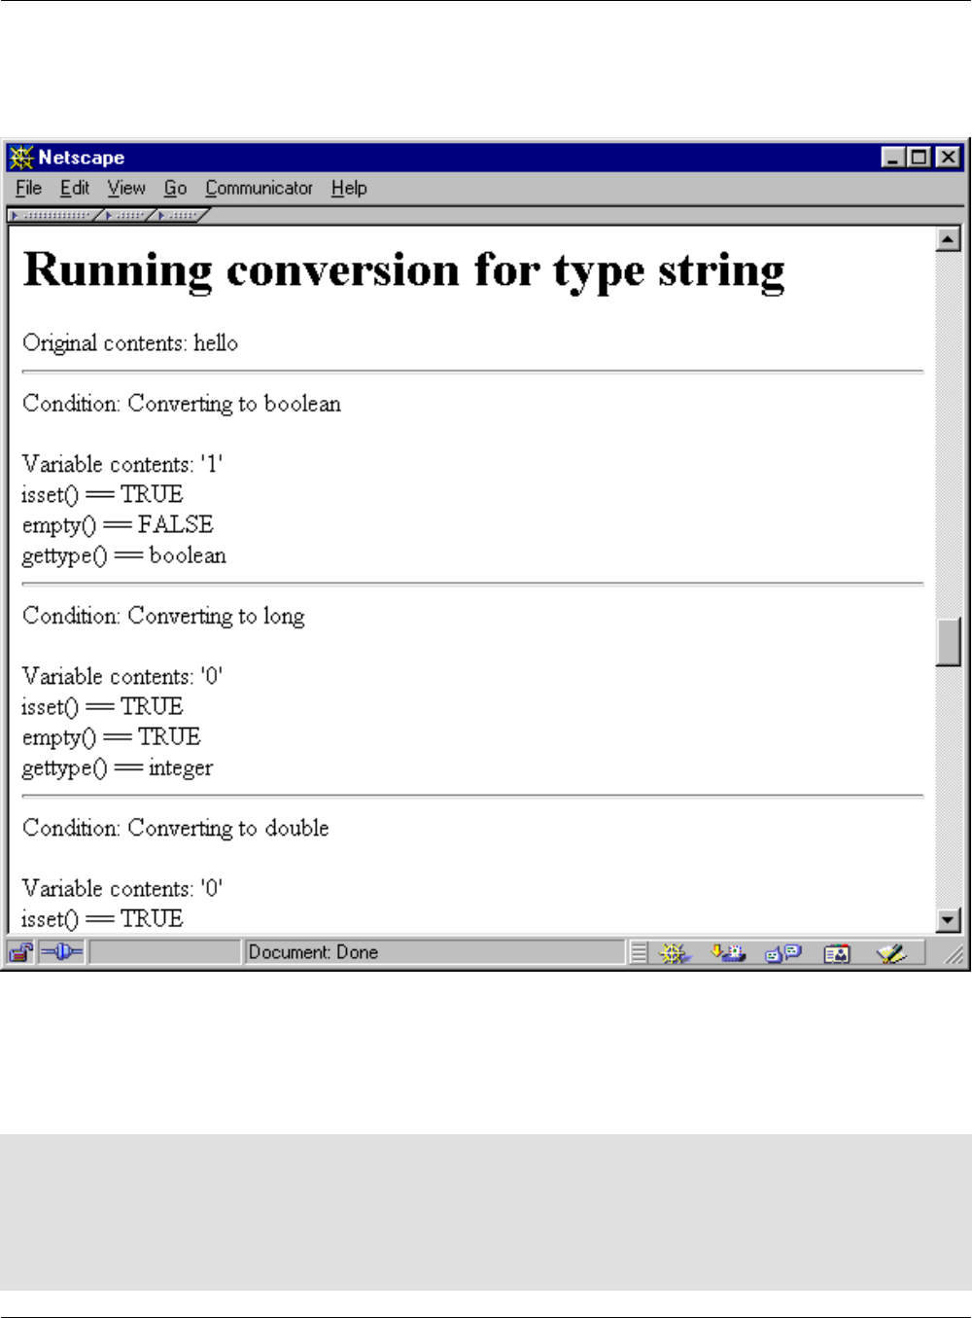Open the File menu

[28, 188]
